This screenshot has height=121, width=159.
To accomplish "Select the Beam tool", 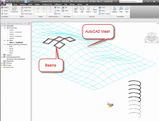I will pyautogui.click(x=76, y=9).
